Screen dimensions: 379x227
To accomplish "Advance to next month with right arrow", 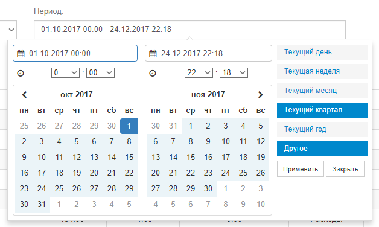I will 260,95.
